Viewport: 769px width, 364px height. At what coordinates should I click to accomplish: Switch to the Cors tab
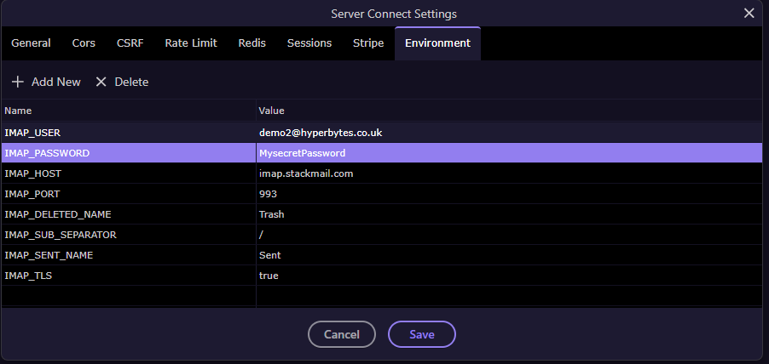coord(84,43)
